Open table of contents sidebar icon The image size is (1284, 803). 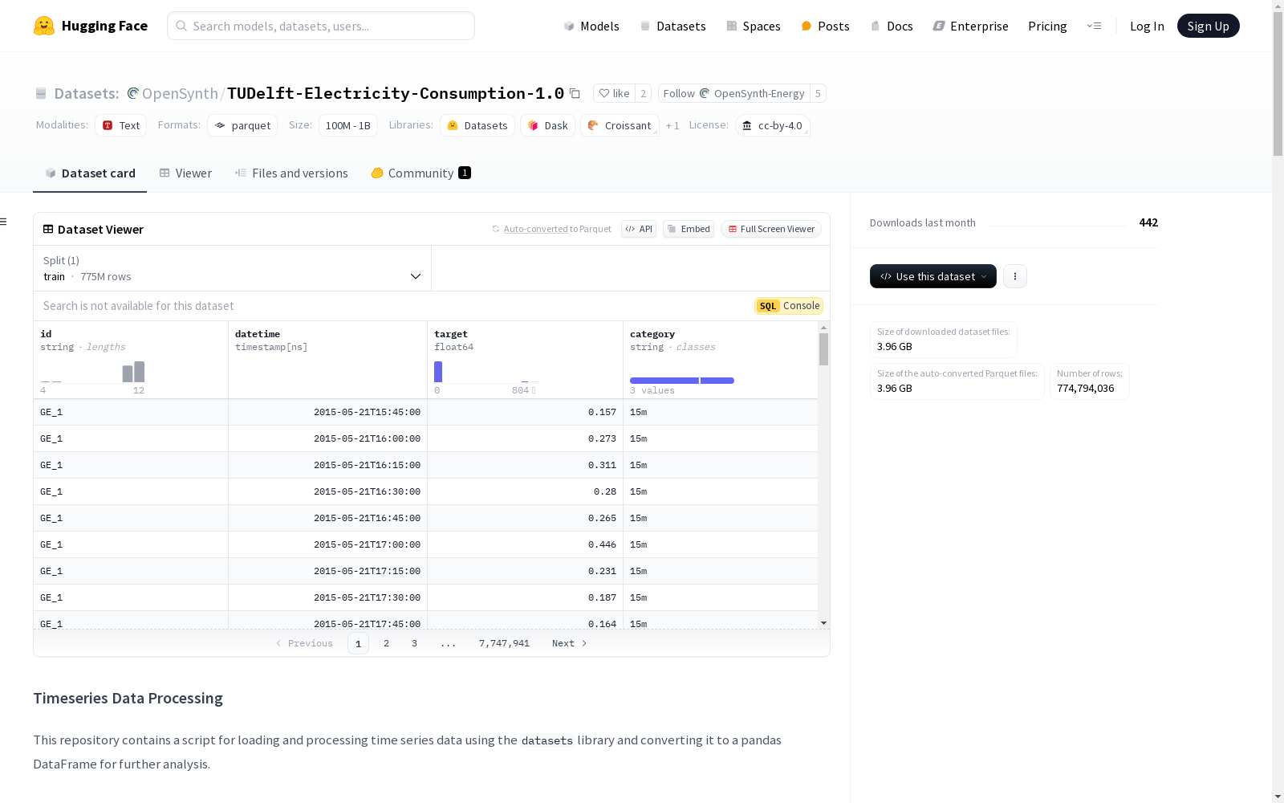coord(4,222)
